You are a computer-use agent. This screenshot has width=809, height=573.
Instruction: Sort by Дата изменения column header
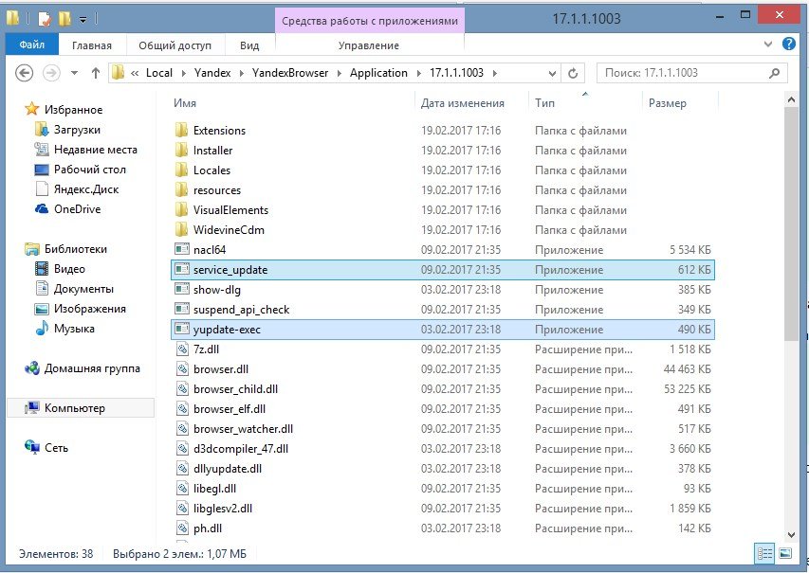pos(462,103)
